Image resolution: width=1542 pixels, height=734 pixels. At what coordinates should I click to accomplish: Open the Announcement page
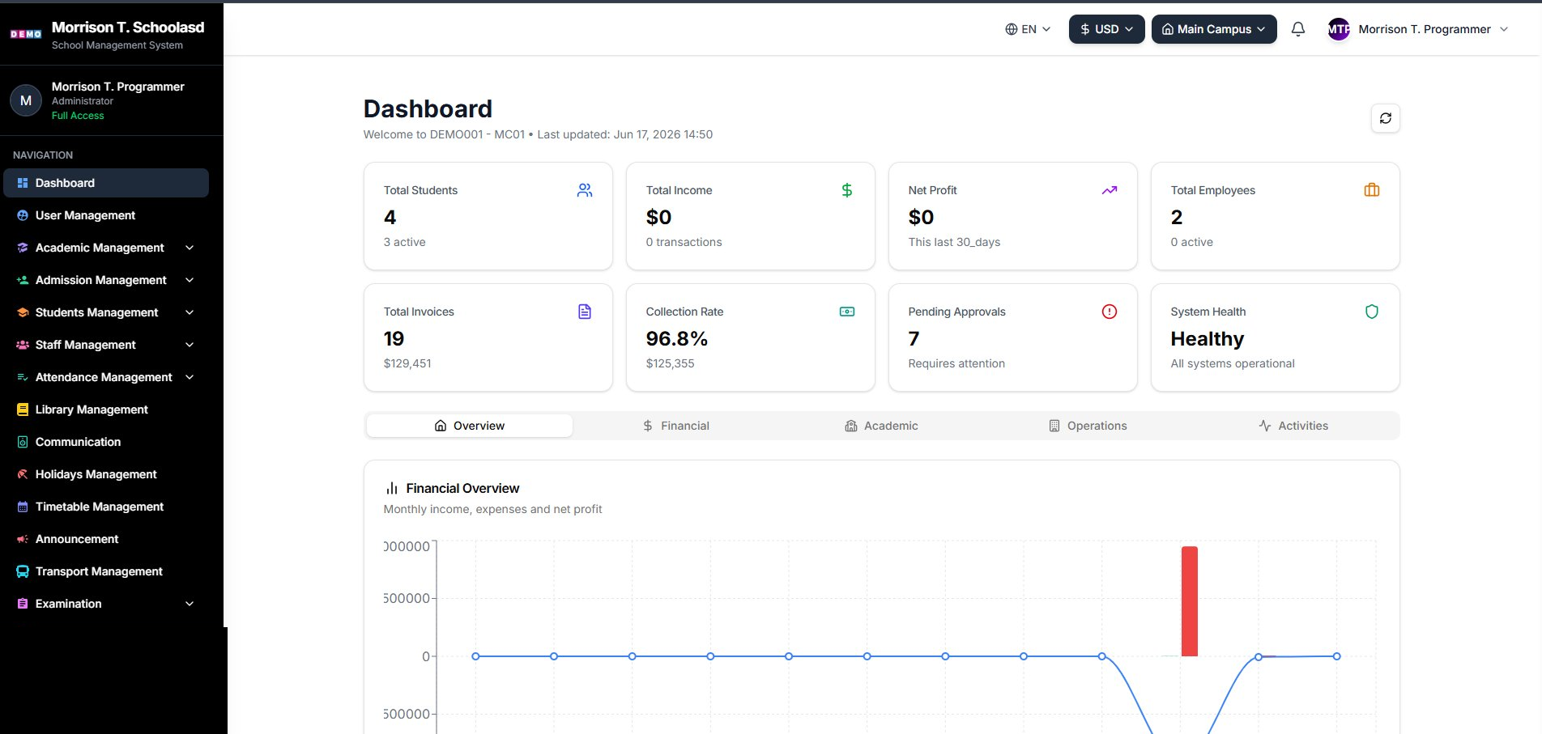[106, 539]
